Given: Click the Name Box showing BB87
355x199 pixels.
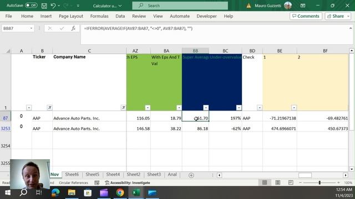Looking at the screenshot, I should (15, 28).
